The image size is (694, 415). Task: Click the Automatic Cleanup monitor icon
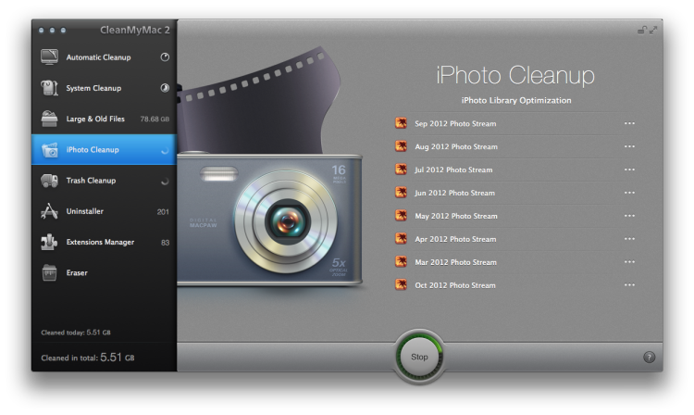click(x=49, y=57)
